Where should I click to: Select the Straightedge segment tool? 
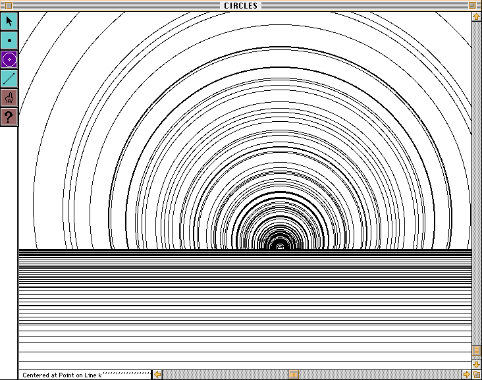click(x=9, y=78)
